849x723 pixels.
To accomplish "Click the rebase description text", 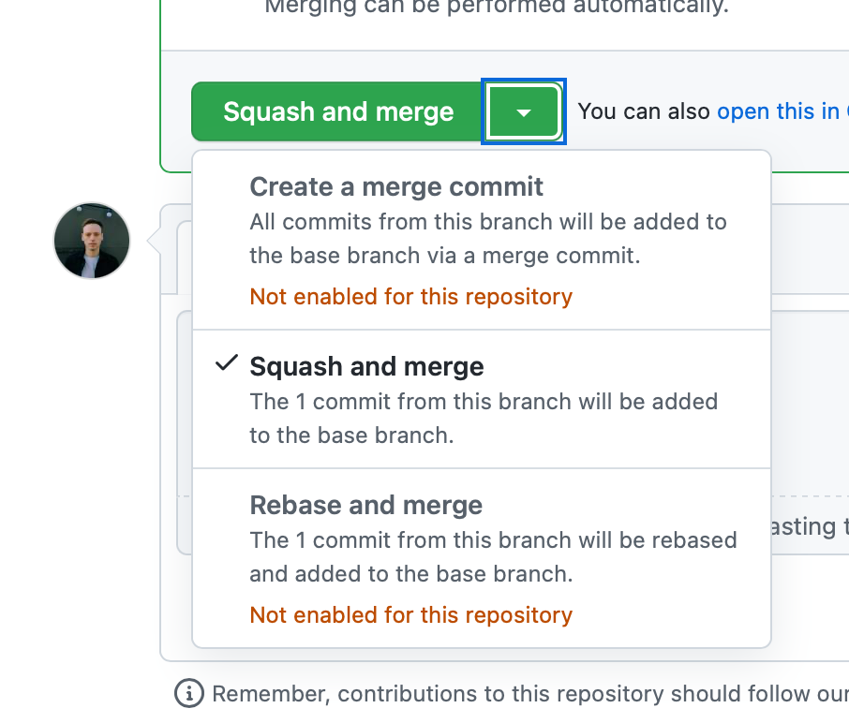I will [493, 557].
